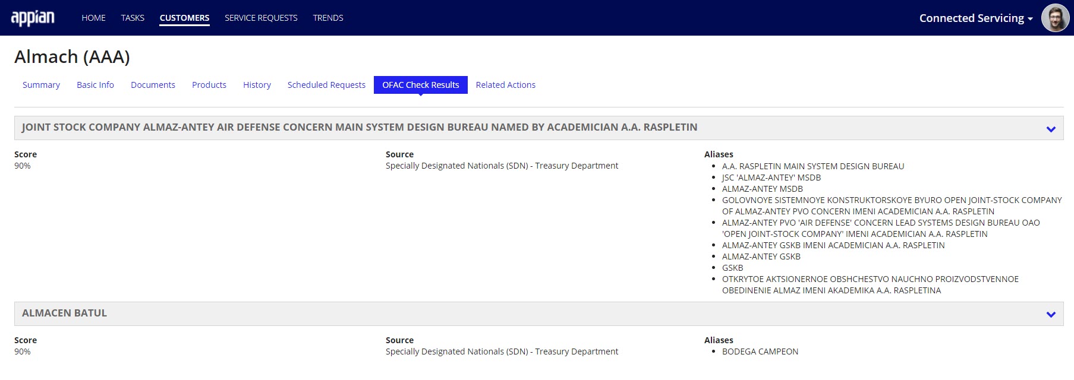Click the 90% score of the first result
Viewport: 1074px width, 380px height.
click(23, 166)
